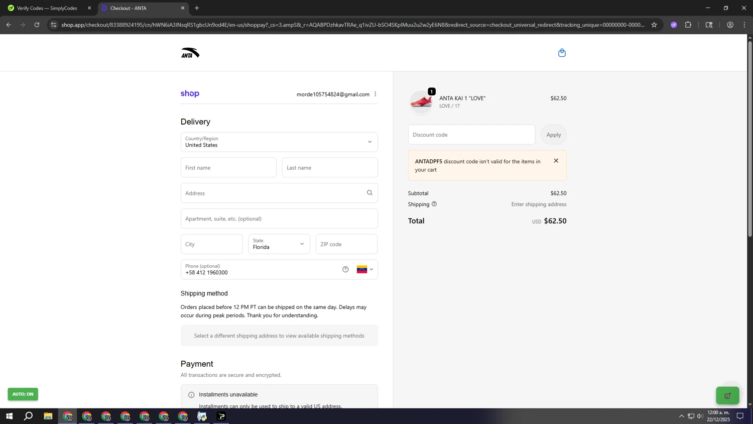
Task: Click the phone number help icon
Action: 345,269
